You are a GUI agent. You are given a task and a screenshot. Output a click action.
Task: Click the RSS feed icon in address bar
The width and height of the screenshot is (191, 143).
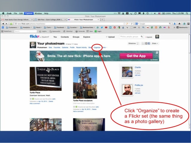(x=127, y=24)
